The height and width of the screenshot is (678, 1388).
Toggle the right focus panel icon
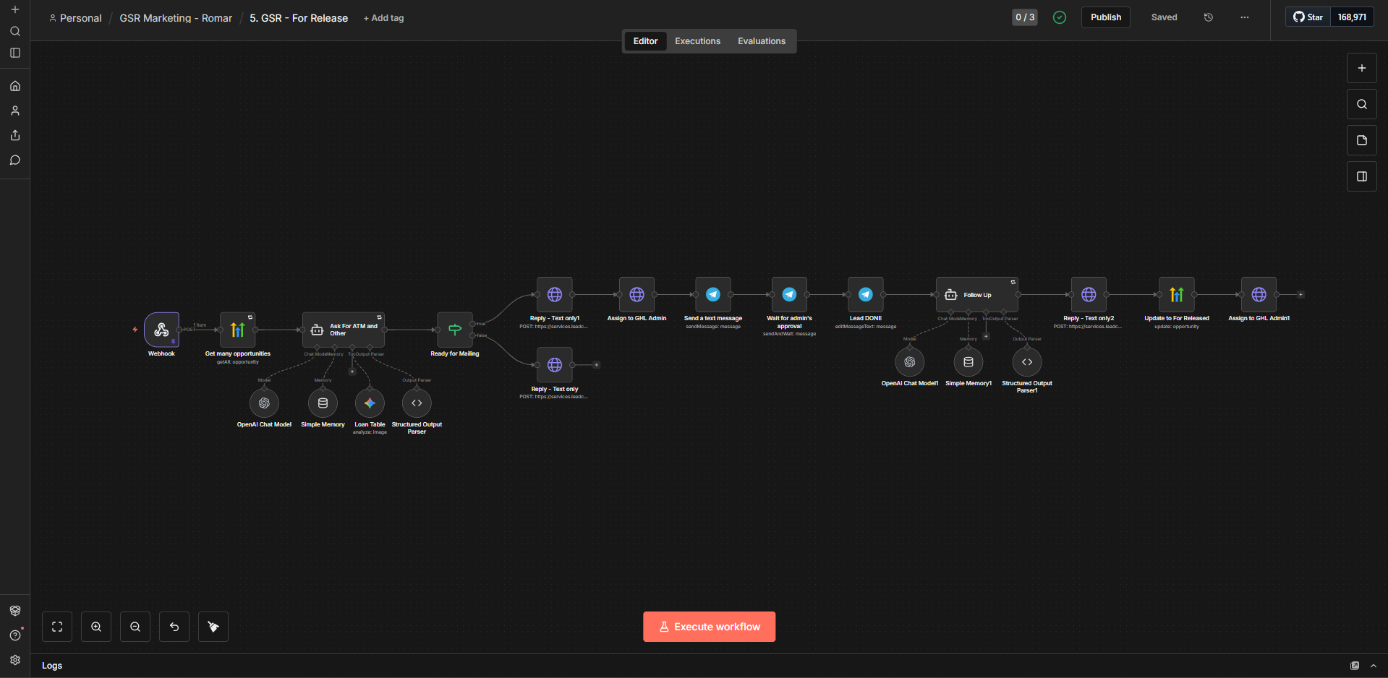[x=1362, y=176]
